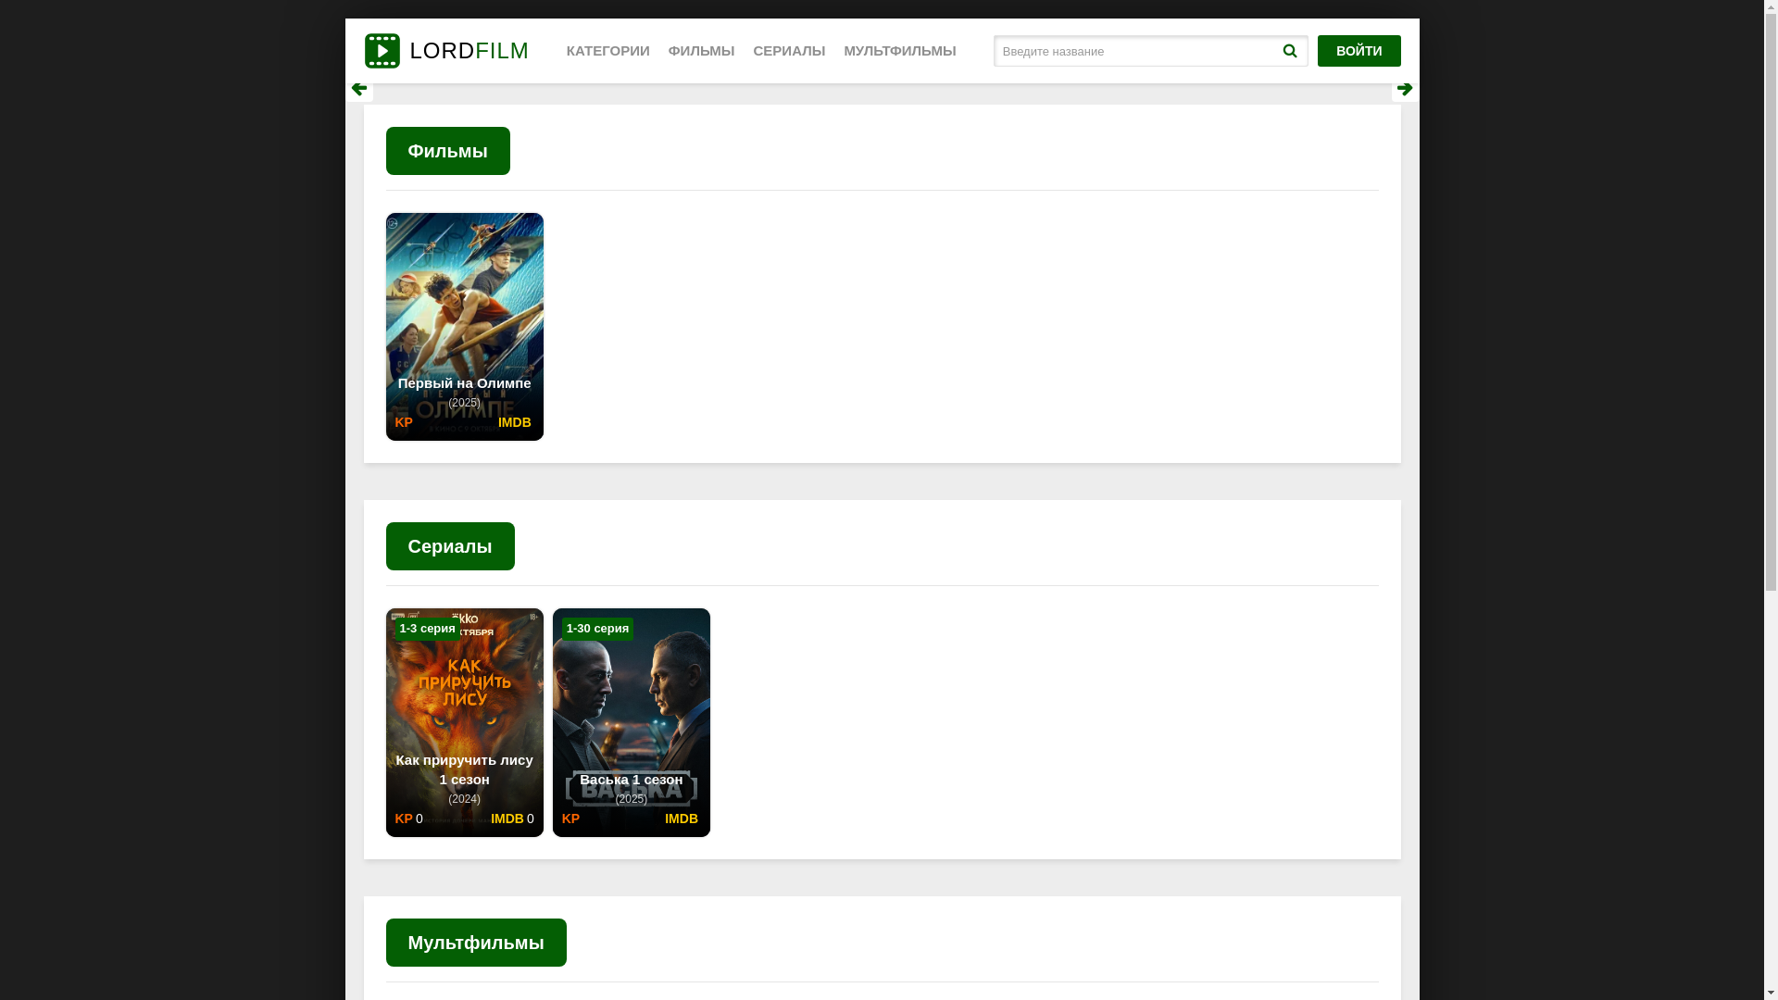Image resolution: width=1778 pixels, height=1000 pixels.
Task: Click the LORDFILM site name text
Action: (x=469, y=51)
